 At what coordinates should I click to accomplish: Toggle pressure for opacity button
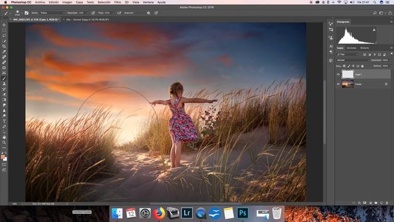(x=93, y=13)
